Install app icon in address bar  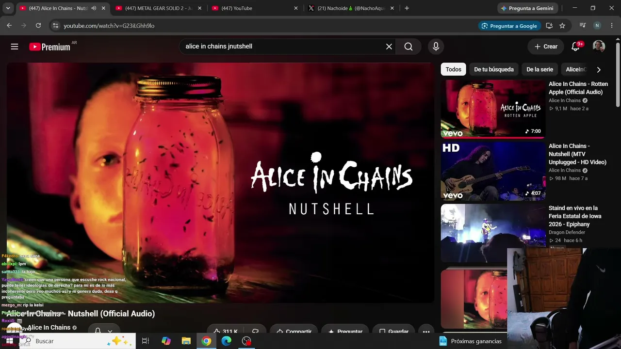click(x=549, y=26)
